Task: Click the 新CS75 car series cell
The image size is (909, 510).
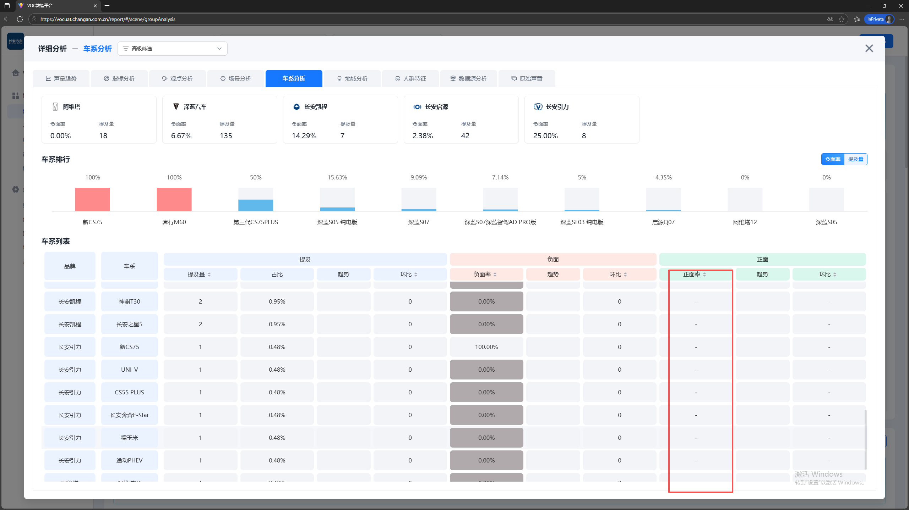Action: point(129,347)
